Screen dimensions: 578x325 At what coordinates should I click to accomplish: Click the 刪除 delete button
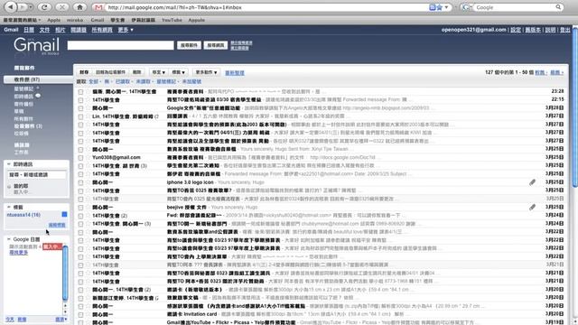point(137,72)
